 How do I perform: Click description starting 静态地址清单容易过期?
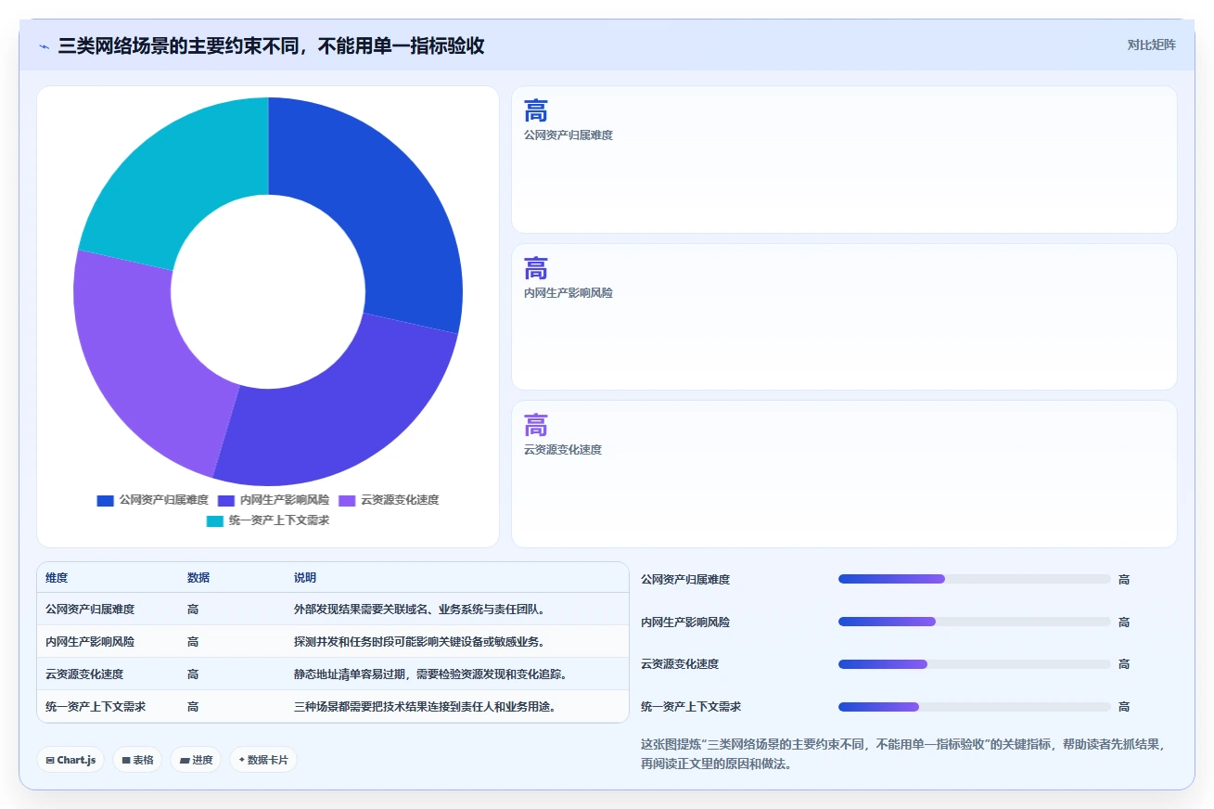point(430,674)
